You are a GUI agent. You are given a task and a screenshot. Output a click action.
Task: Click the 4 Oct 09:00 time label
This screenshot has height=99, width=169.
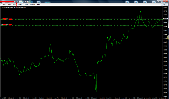point(49,98)
